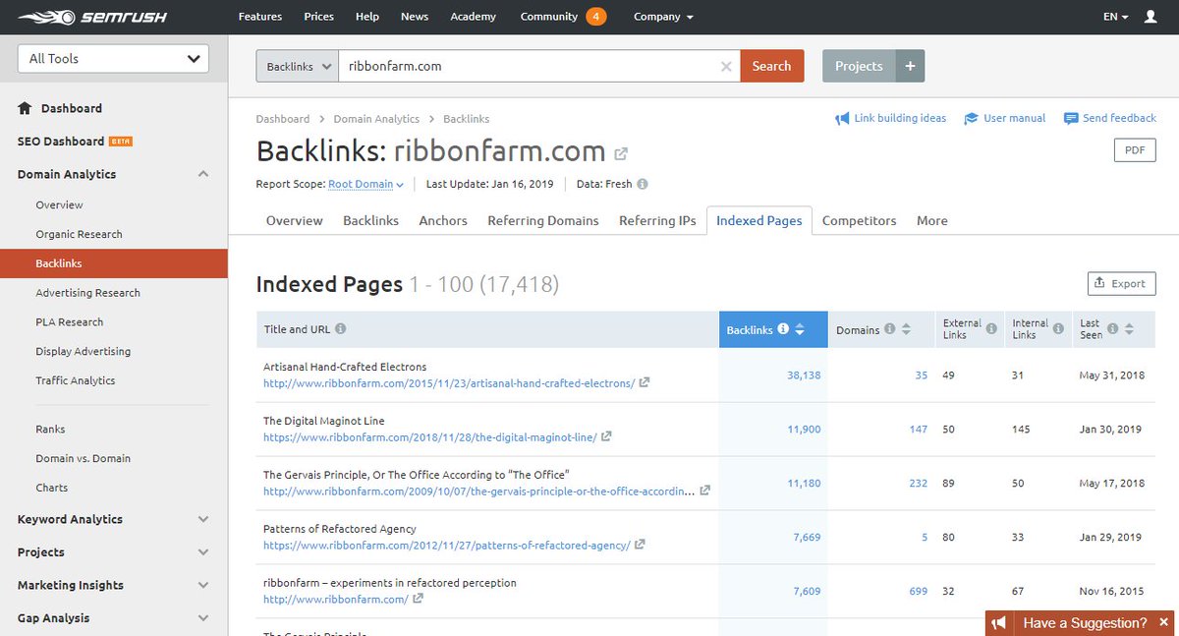
Task: Clear the search field with X icon
Action: pos(726,67)
